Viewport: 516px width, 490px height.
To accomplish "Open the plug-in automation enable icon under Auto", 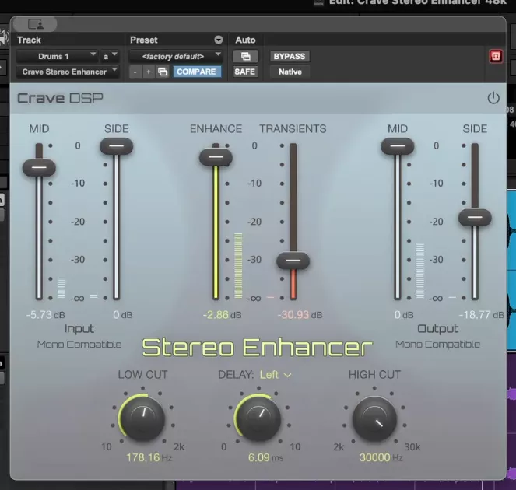I will tap(245, 56).
